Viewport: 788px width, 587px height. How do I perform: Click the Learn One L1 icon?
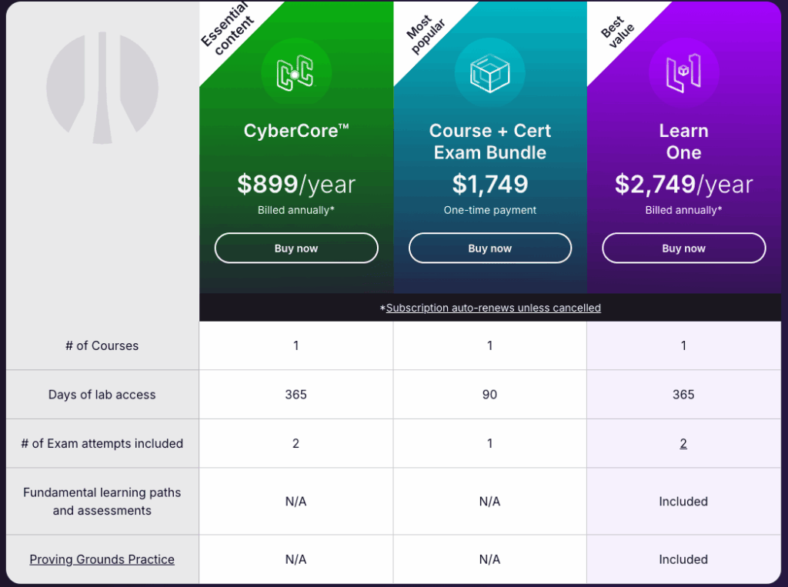(683, 73)
